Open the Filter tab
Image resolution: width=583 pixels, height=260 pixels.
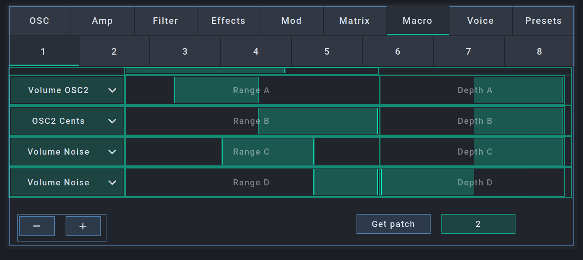pyautogui.click(x=166, y=21)
